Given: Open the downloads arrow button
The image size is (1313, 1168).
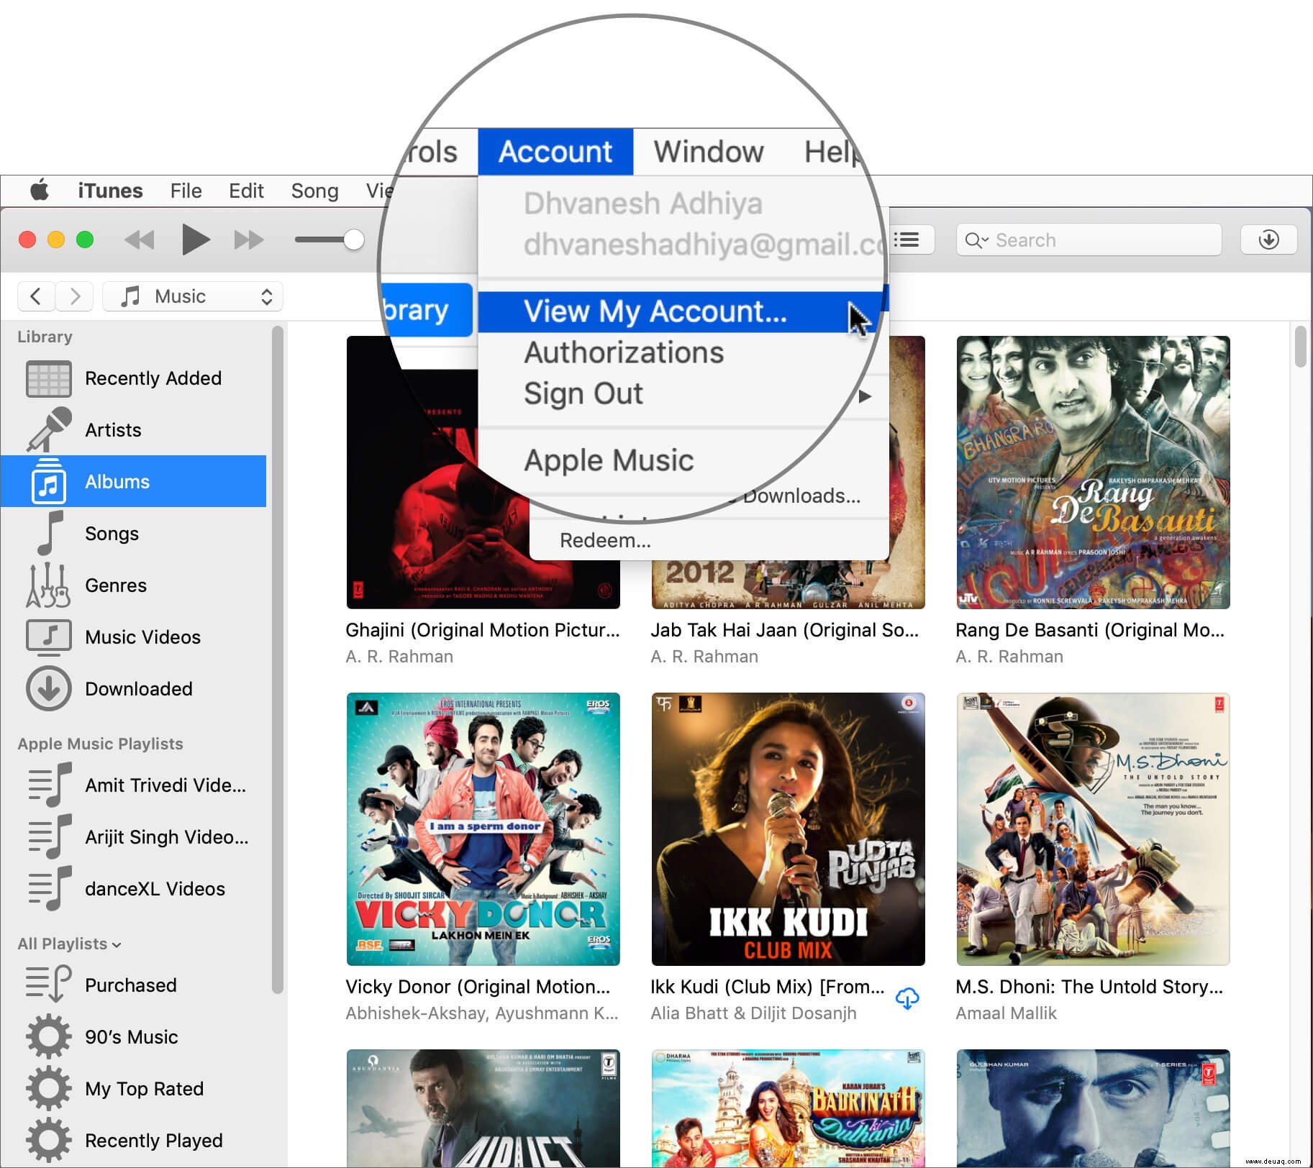Looking at the screenshot, I should (x=1269, y=239).
